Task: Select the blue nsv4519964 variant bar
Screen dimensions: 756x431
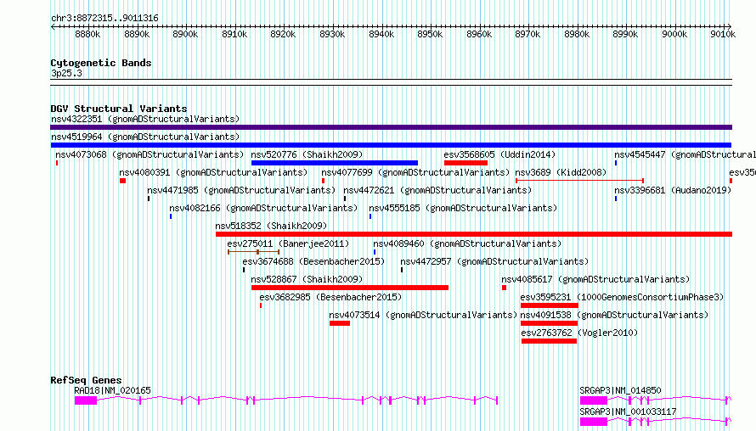Action: coord(391,145)
